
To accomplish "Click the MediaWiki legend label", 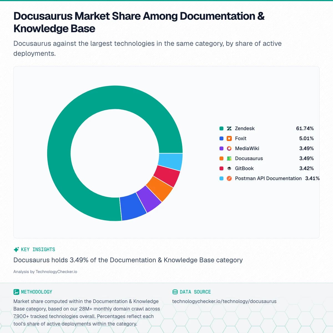I will click(247, 148).
